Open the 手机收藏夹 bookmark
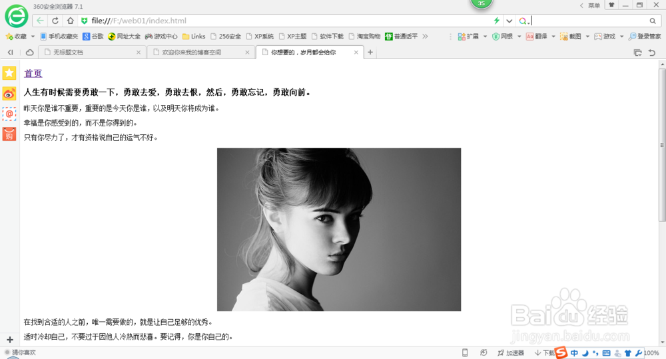Screen dimensions: 666x359 tap(59, 37)
